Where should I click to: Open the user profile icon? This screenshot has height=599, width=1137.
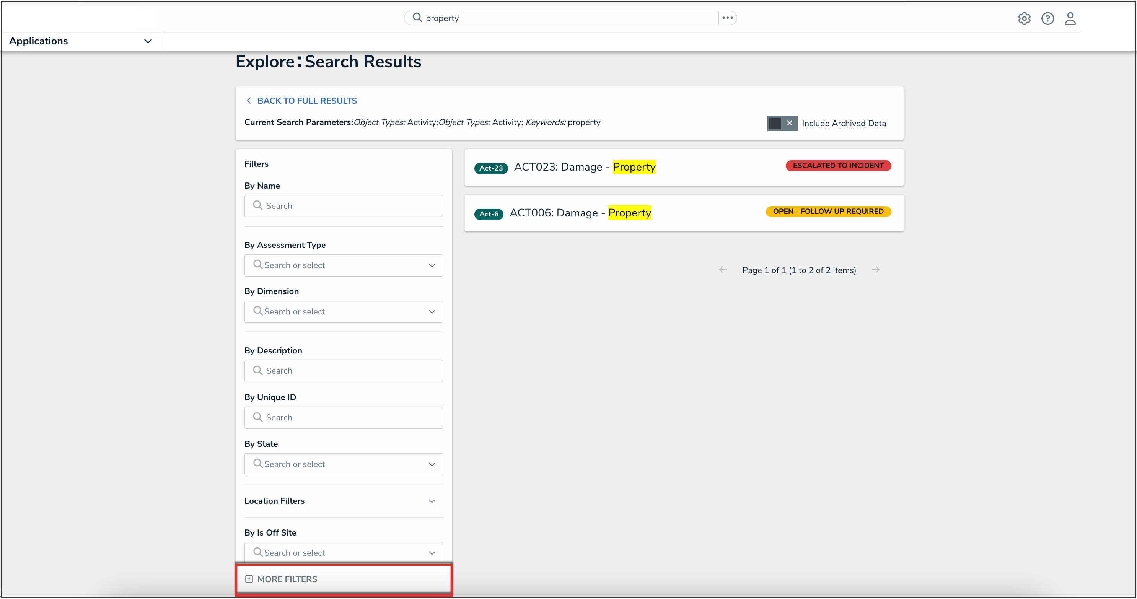(1070, 18)
